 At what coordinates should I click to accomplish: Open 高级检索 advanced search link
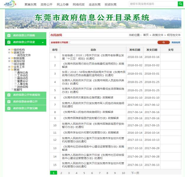176,42
